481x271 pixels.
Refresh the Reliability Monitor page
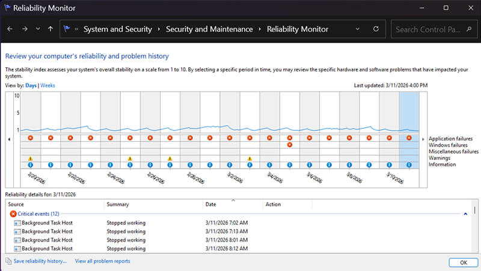click(x=376, y=29)
